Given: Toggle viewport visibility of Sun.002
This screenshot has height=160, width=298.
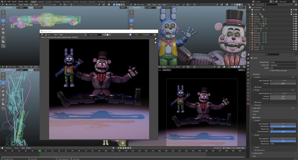Looking at the screenshot, I should (x=294, y=49).
